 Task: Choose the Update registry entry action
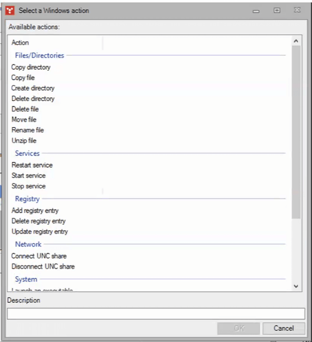[39, 231]
